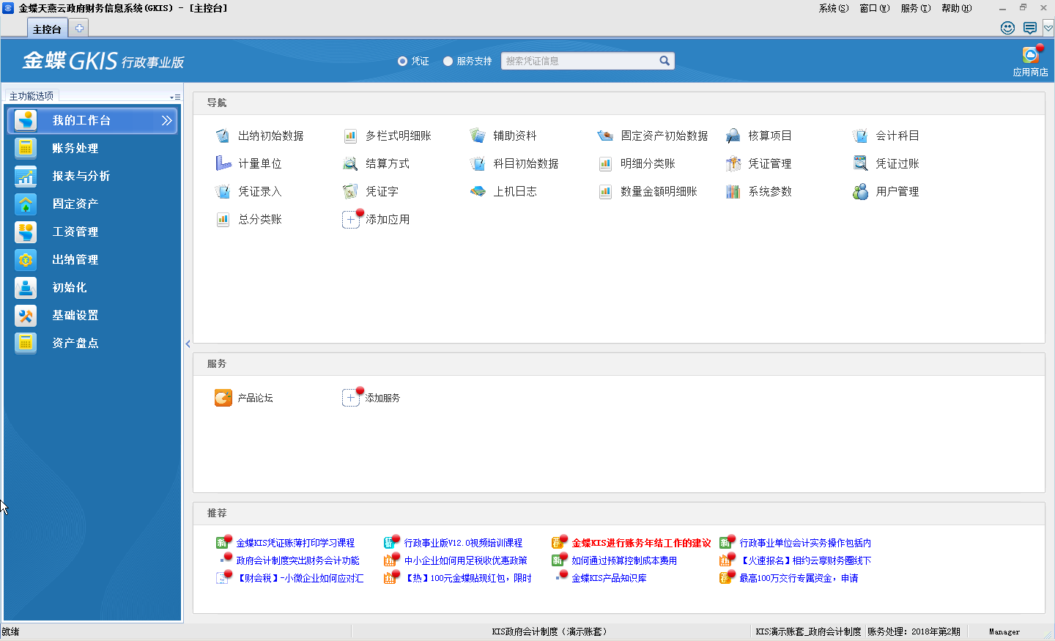Click the search magnifier icon
The width and height of the screenshot is (1055, 641).
pos(665,61)
